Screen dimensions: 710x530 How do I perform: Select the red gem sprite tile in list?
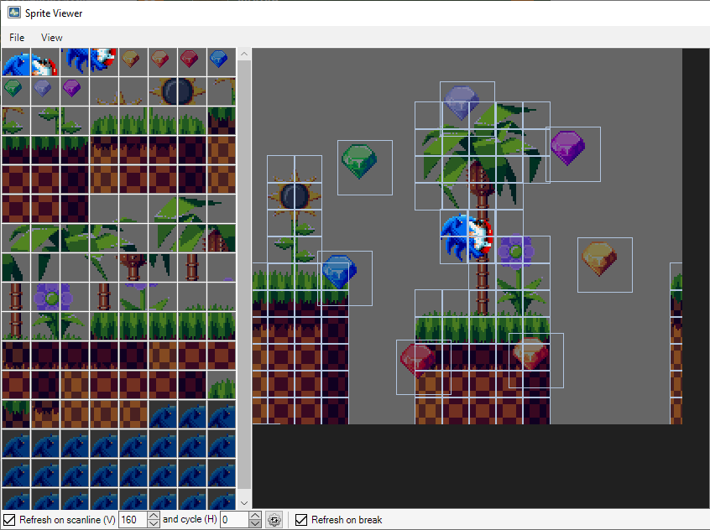[192, 62]
